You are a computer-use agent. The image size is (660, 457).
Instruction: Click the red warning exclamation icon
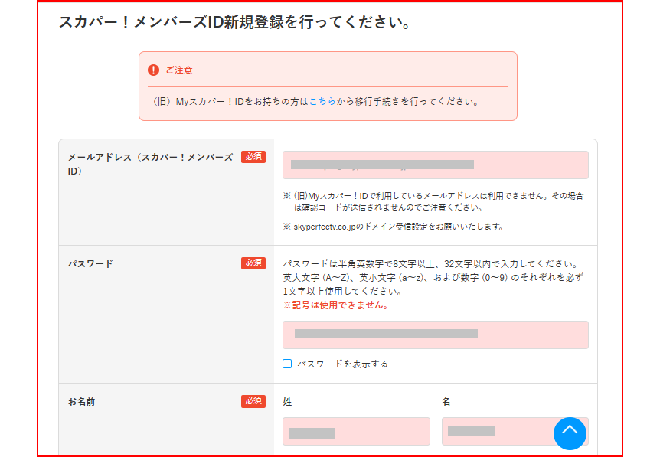[153, 70]
